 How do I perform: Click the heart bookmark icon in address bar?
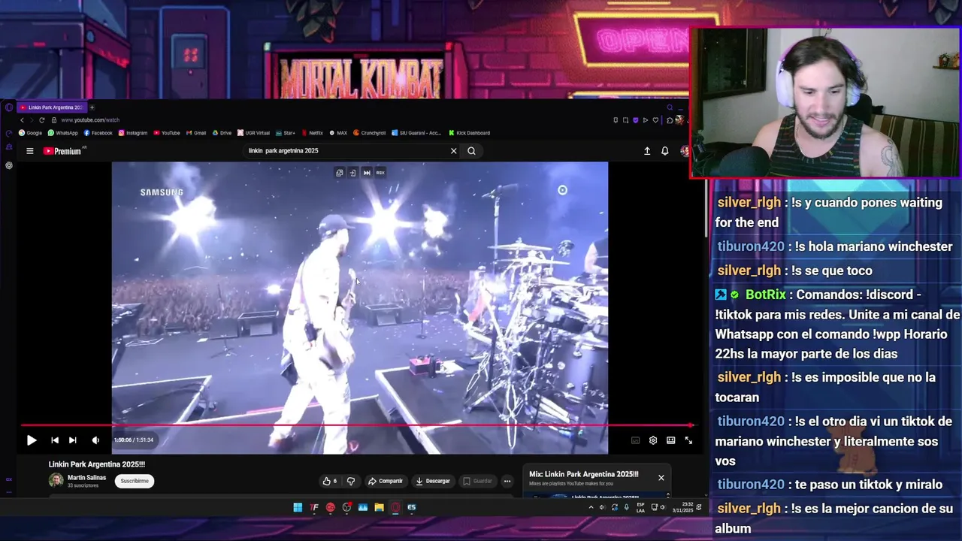[x=655, y=120]
